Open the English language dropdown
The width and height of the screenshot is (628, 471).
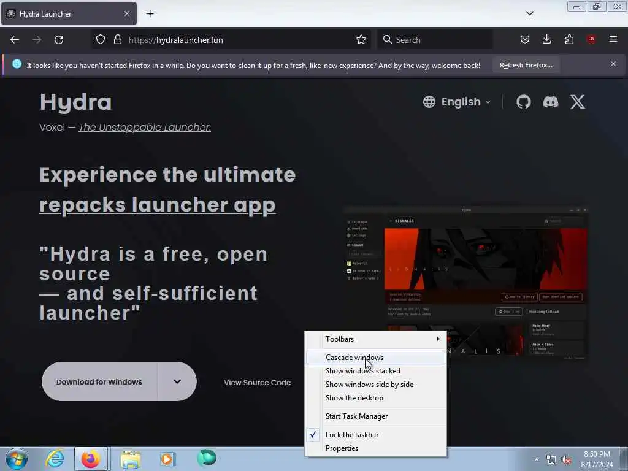(457, 102)
